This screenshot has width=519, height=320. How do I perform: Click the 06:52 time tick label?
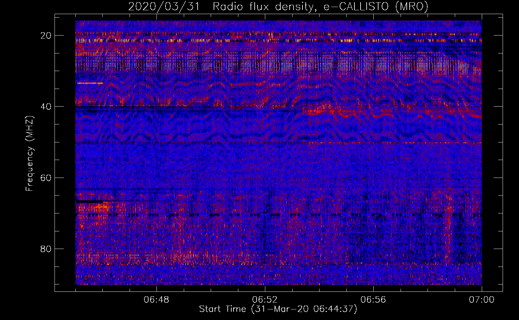point(265,300)
